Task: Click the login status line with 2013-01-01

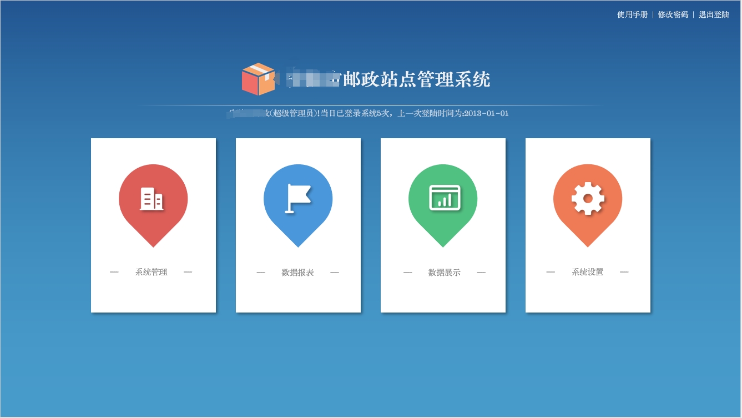Action: tap(368, 113)
